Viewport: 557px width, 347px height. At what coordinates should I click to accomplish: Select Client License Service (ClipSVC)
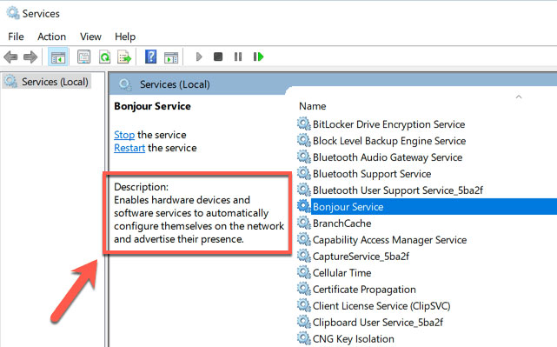[381, 306]
